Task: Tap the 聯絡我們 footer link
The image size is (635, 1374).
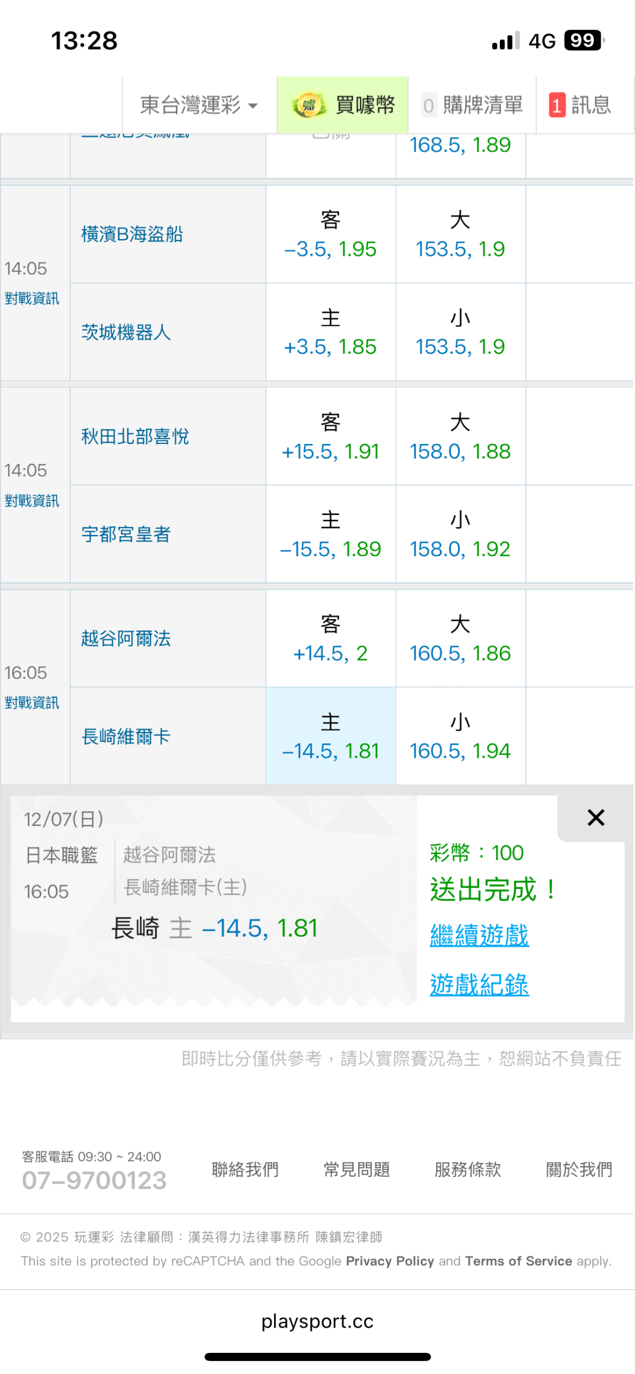Action: [245, 1169]
